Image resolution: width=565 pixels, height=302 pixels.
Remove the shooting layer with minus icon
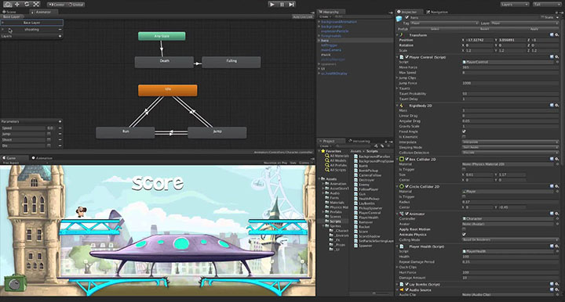tap(60, 30)
